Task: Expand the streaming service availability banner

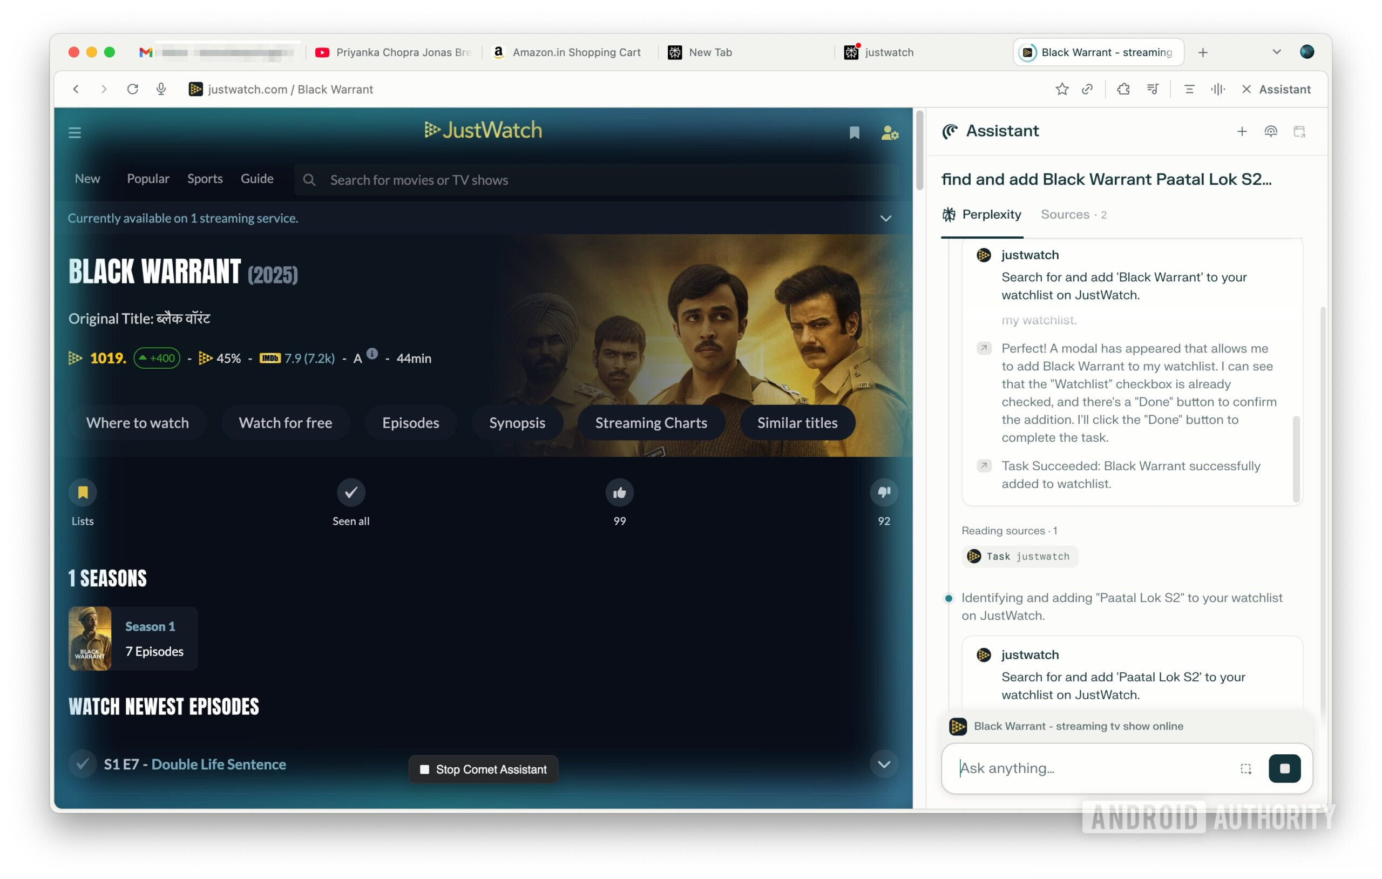Action: [885, 218]
